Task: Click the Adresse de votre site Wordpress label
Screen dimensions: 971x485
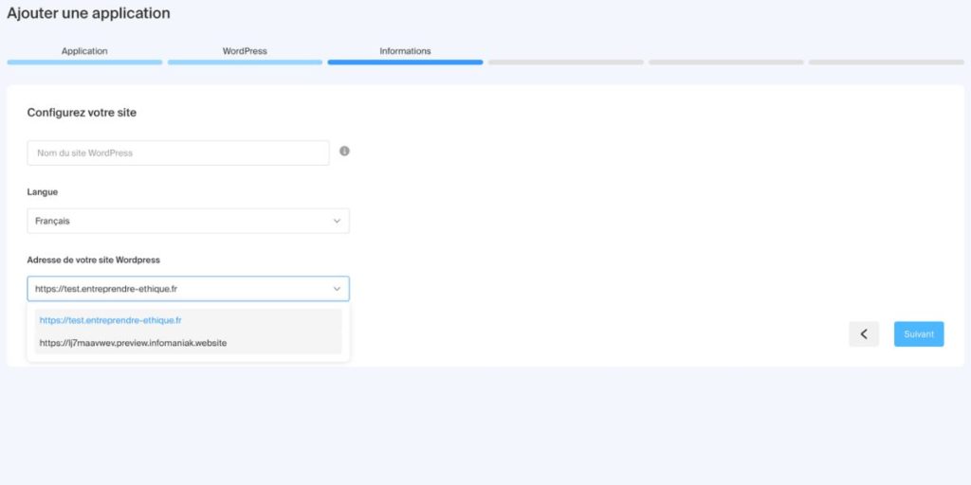Action: (x=94, y=260)
